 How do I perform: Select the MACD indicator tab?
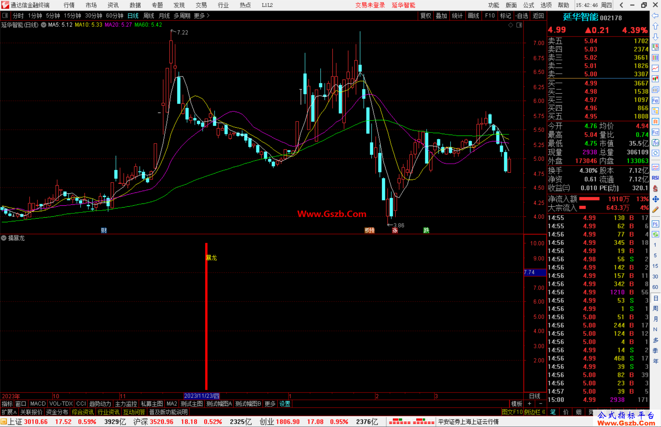38,404
